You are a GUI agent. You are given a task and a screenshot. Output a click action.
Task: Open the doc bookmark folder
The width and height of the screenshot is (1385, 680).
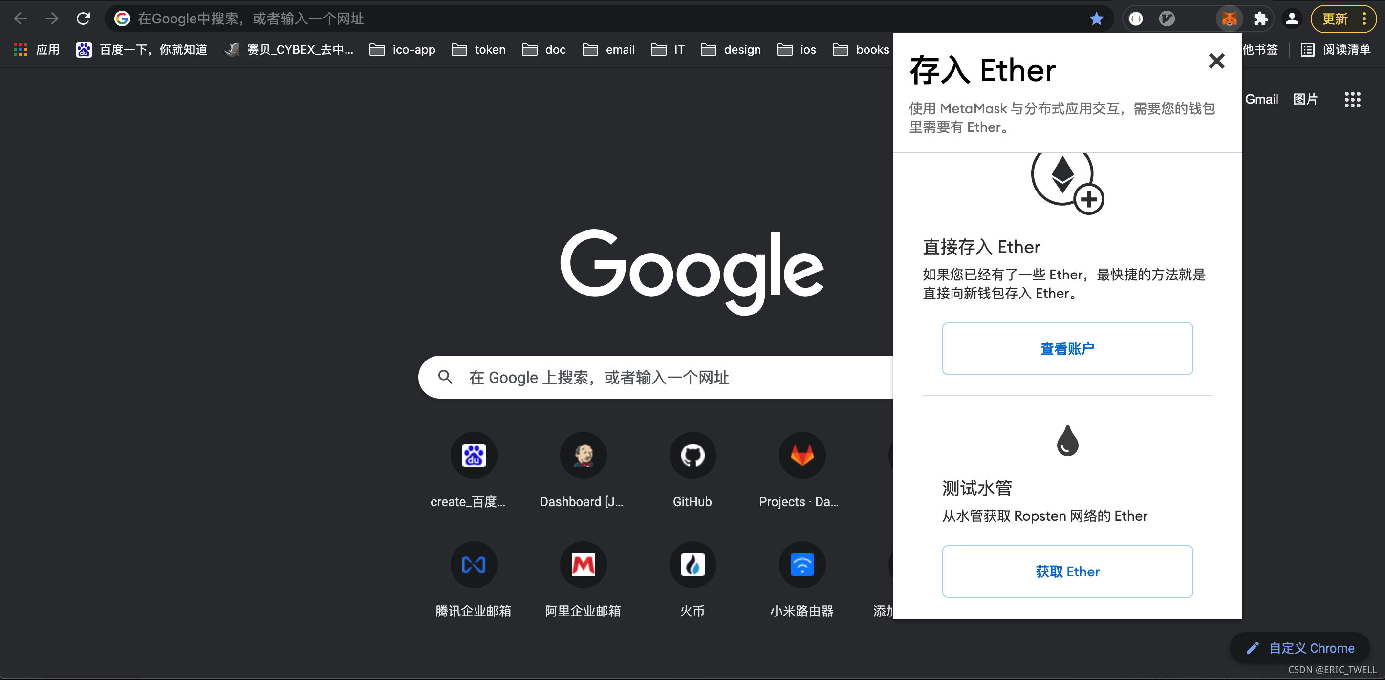(543, 49)
